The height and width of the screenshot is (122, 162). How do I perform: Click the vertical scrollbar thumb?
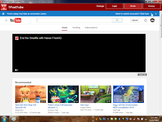pyautogui.click(x=161, y=25)
